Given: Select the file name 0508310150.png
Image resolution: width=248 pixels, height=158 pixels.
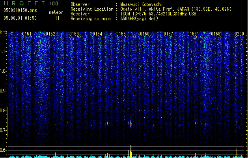Looking at the screenshot, I should tap(20, 10).
